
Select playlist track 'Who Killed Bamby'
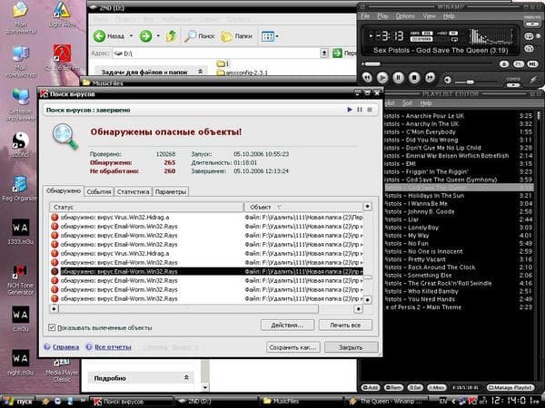coord(458,291)
